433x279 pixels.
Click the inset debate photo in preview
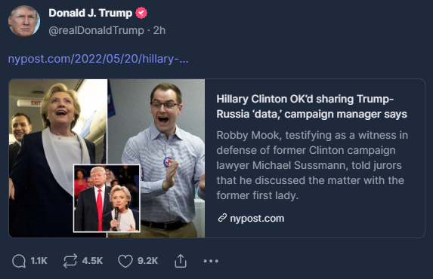pos(107,198)
